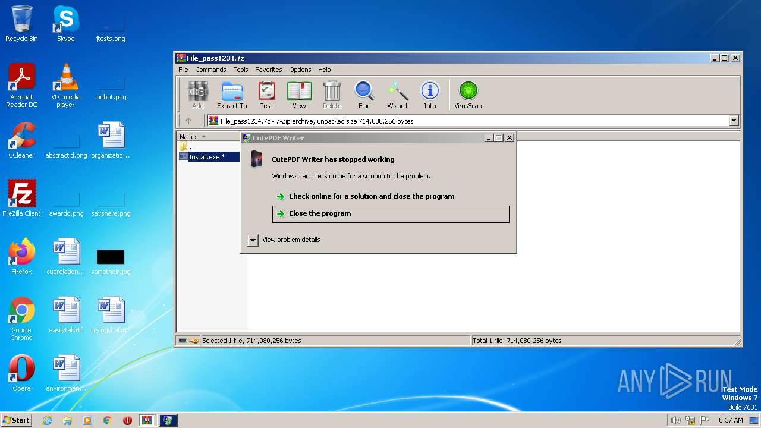Open the Help menu
Viewport: 761px width, 428px height.
pyautogui.click(x=324, y=70)
